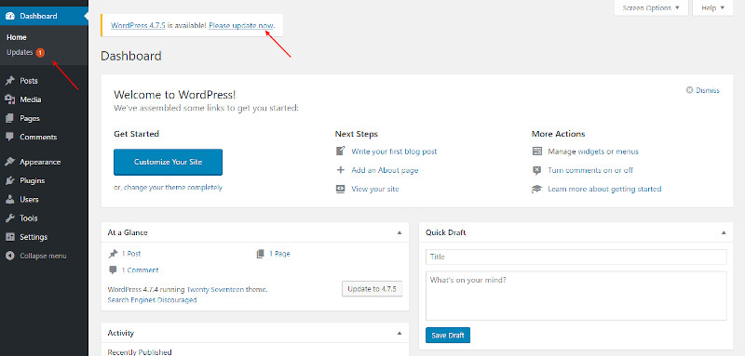Click the Collapse menu label

pyautogui.click(x=43, y=256)
